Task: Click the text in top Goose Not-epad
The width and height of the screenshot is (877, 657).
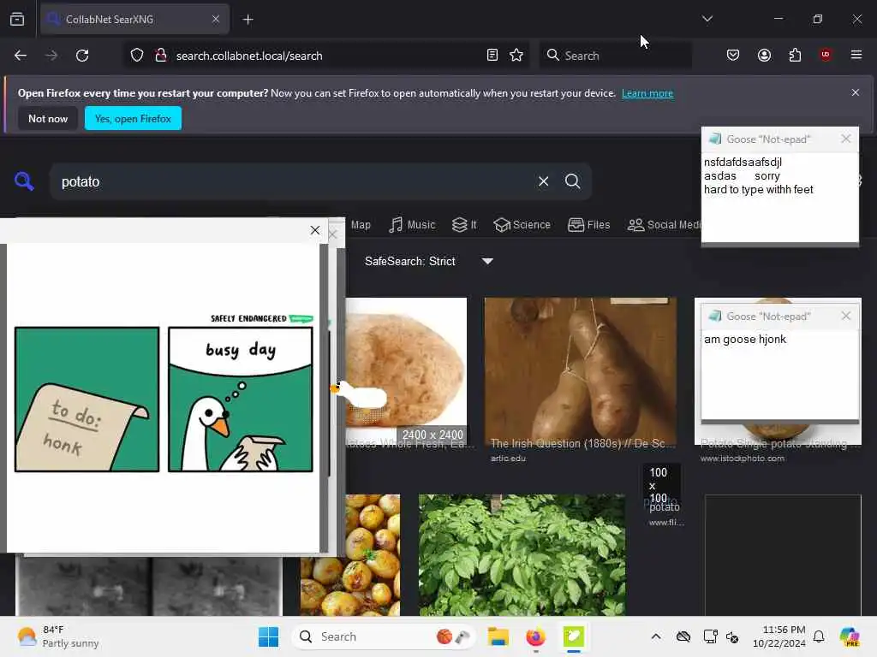Action: 758,176
